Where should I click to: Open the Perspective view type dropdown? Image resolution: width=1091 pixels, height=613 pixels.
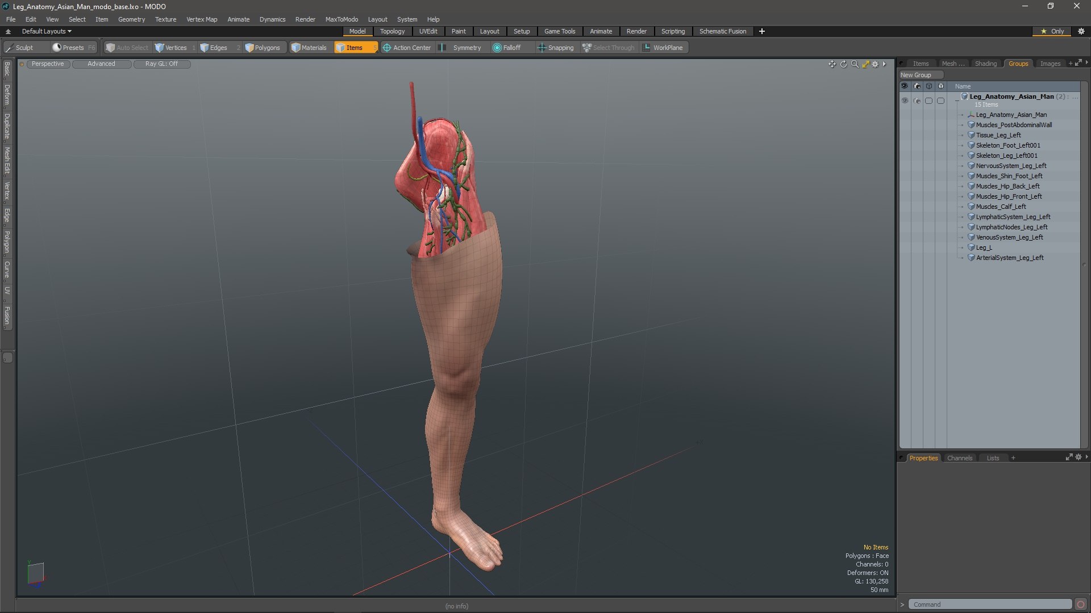click(48, 64)
